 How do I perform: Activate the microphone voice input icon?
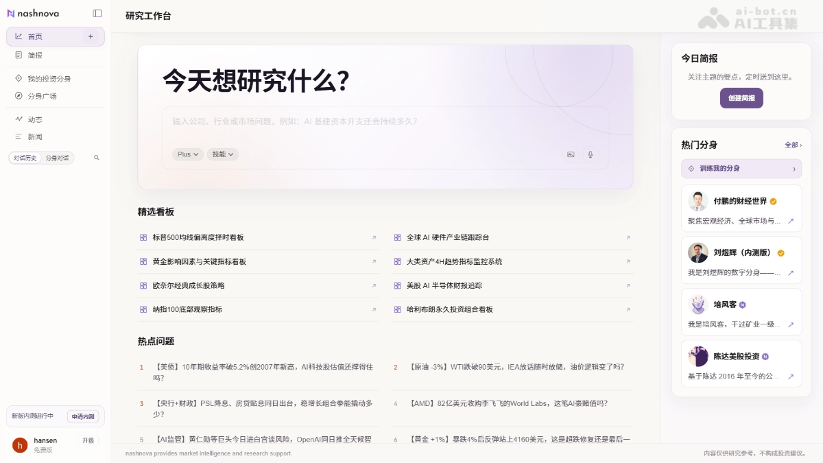click(590, 154)
